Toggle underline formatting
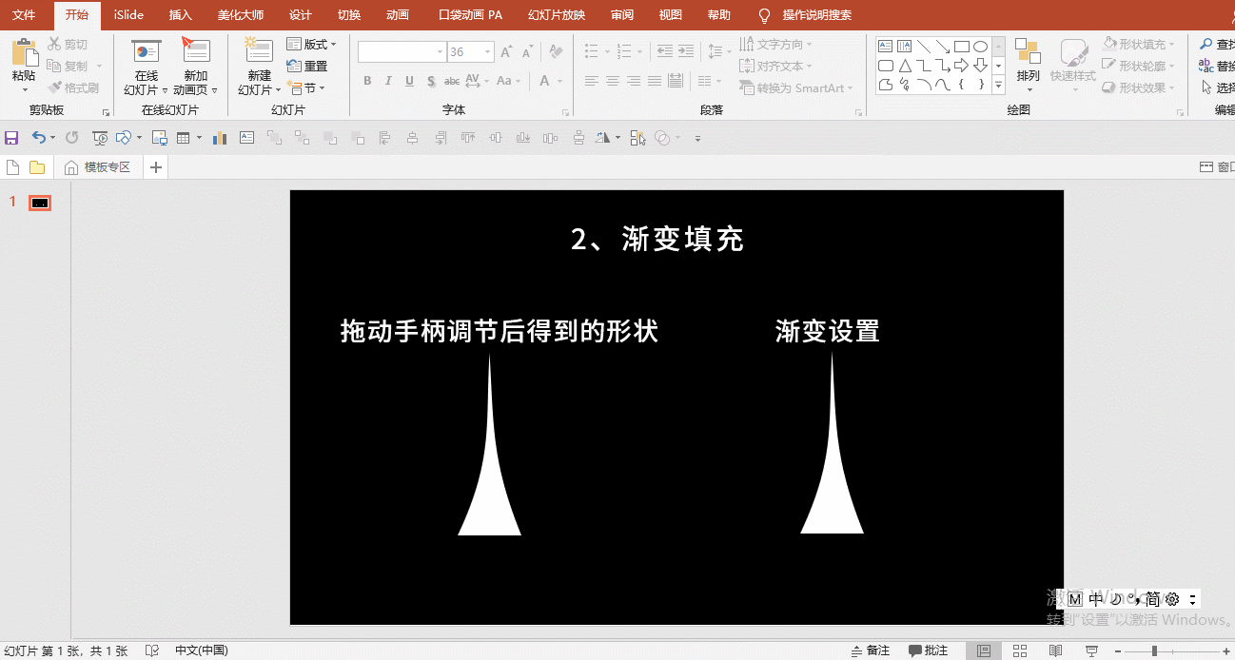The image size is (1235, 660). 408,81
